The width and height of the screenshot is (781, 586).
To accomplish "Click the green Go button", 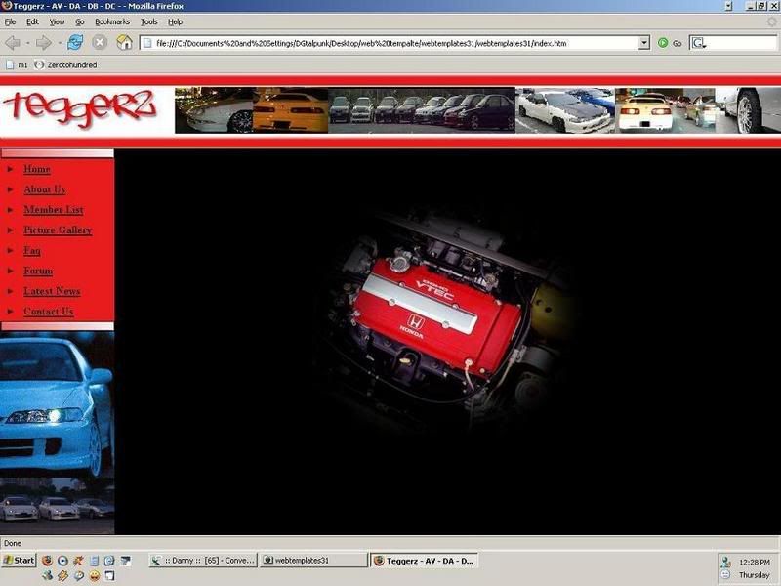I will click(x=670, y=43).
